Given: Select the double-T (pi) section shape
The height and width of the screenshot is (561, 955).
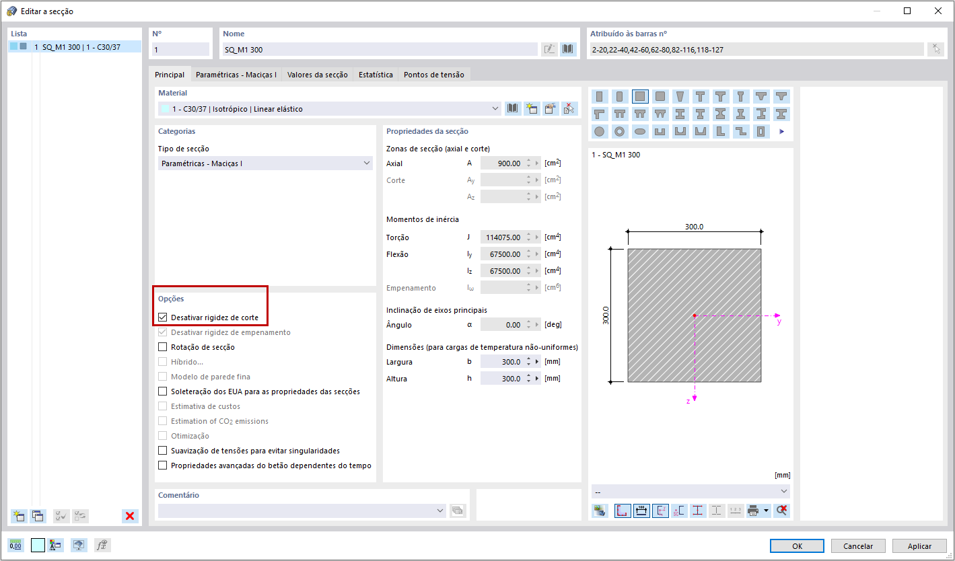Looking at the screenshot, I should point(620,114).
